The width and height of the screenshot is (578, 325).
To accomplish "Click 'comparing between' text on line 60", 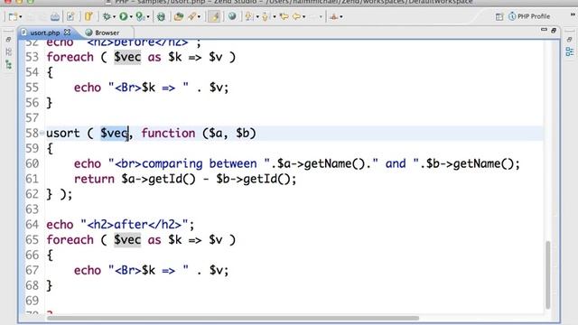I will point(199,163).
